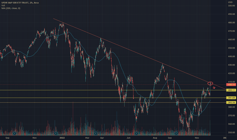
Task: Click the dividend D marker between Mar and Apr
Action: click(96, 133)
